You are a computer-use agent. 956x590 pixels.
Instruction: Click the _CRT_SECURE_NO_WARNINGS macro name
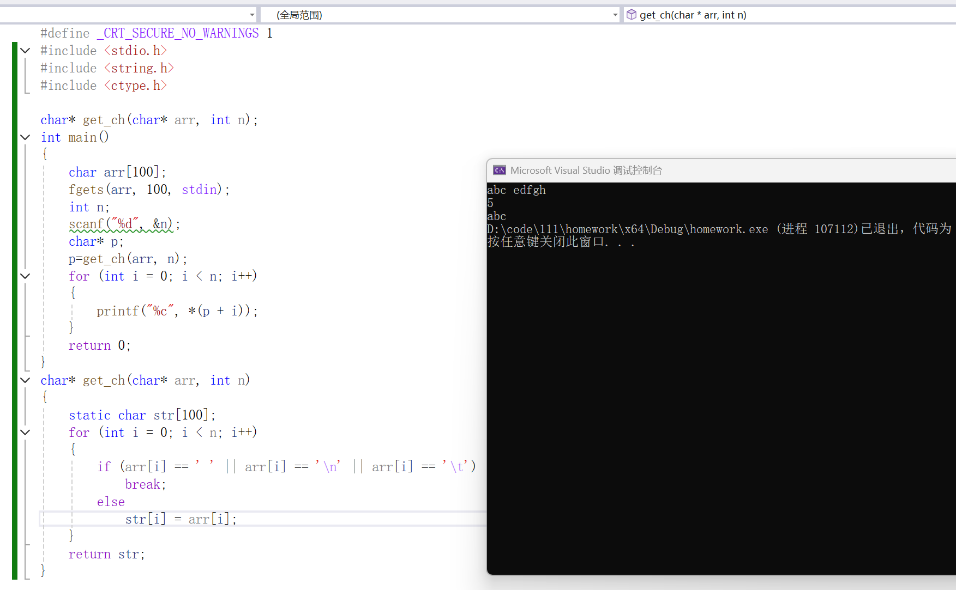[178, 33]
